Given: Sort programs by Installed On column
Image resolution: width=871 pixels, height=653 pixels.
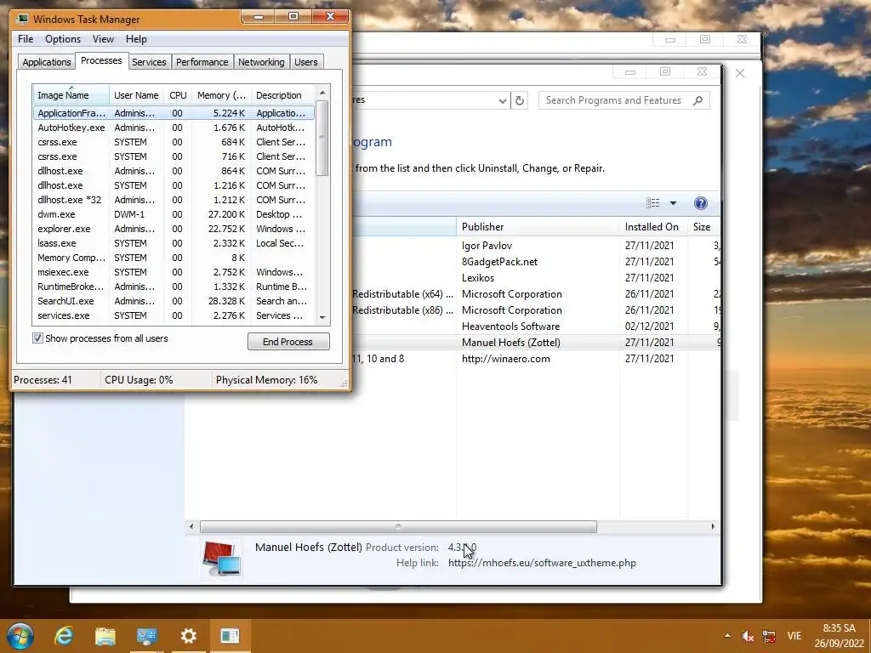Looking at the screenshot, I should (653, 226).
